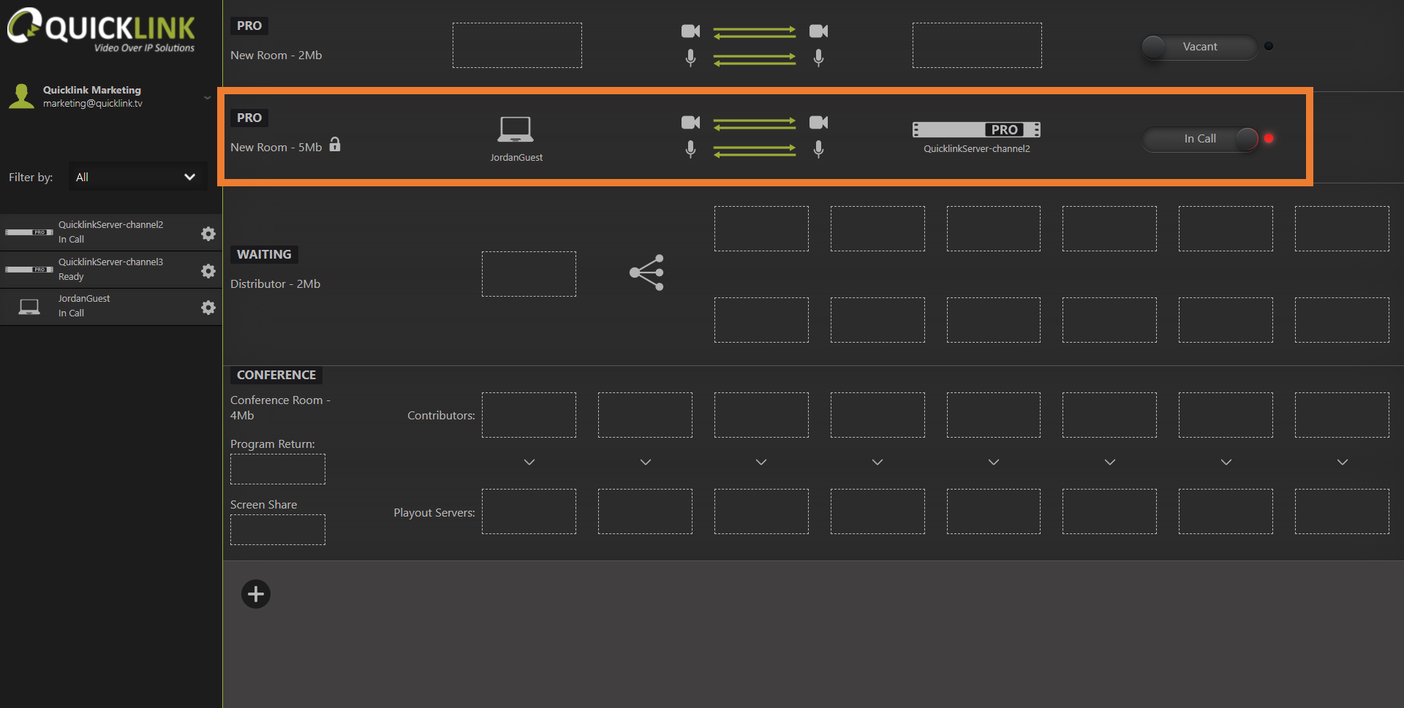Expand chevron under fifth Contributors slot
This screenshot has height=708, width=1404.
click(994, 462)
